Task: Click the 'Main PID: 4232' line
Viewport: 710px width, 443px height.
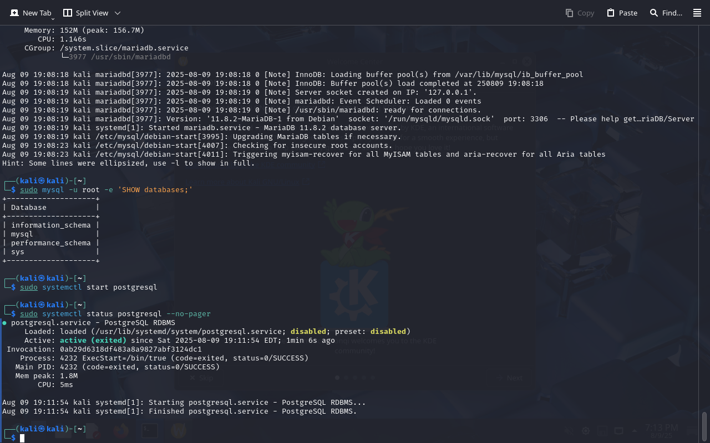Action: (118, 367)
